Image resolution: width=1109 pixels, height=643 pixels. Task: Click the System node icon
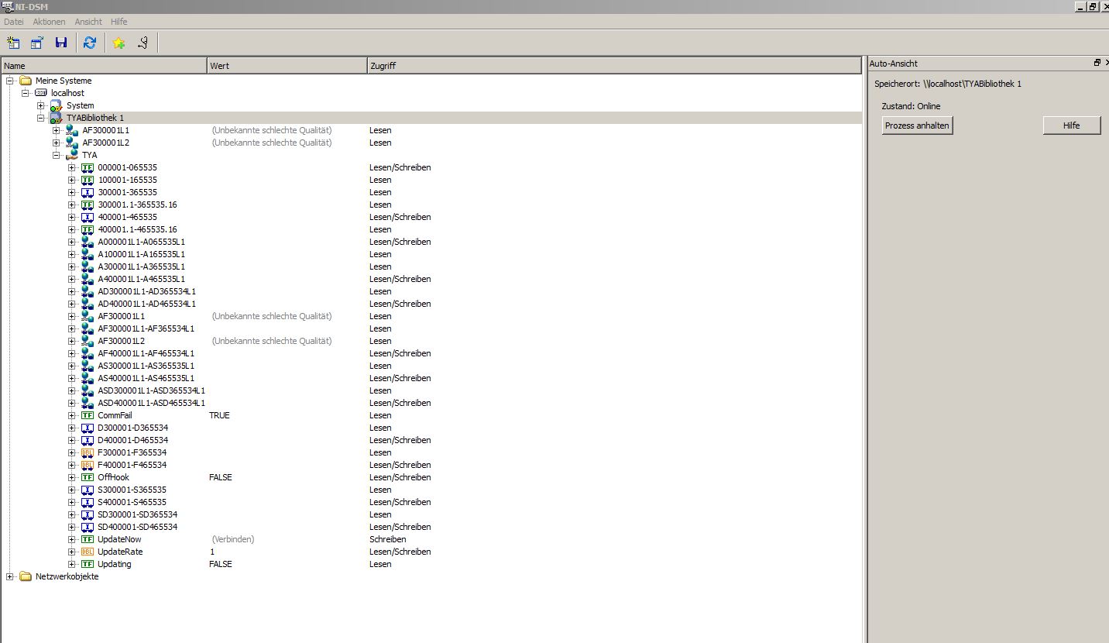[x=56, y=105]
